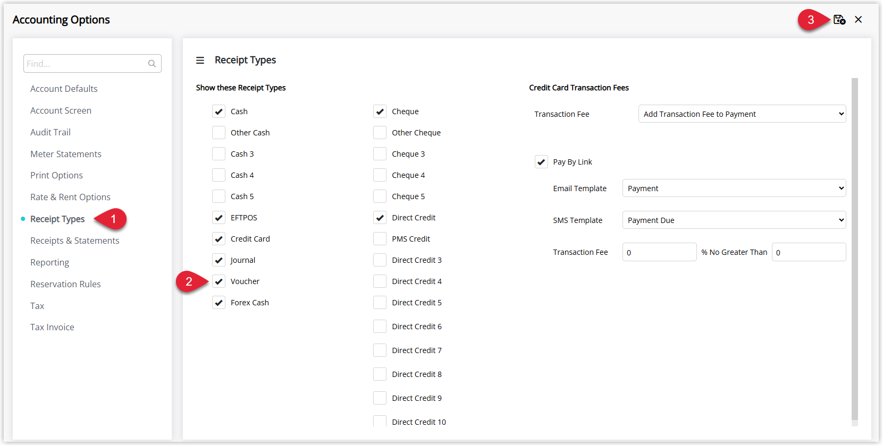The image size is (883, 446).
Task: Toggle the Voucher checkbox
Action: pos(218,281)
